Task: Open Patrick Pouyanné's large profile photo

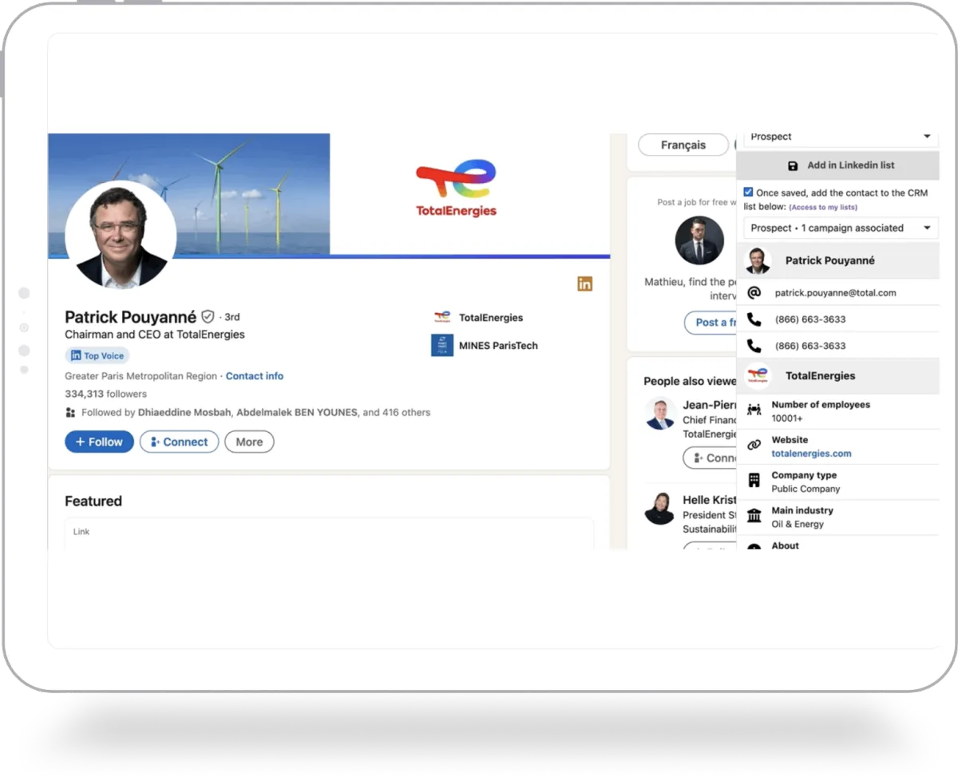Action: click(121, 234)
